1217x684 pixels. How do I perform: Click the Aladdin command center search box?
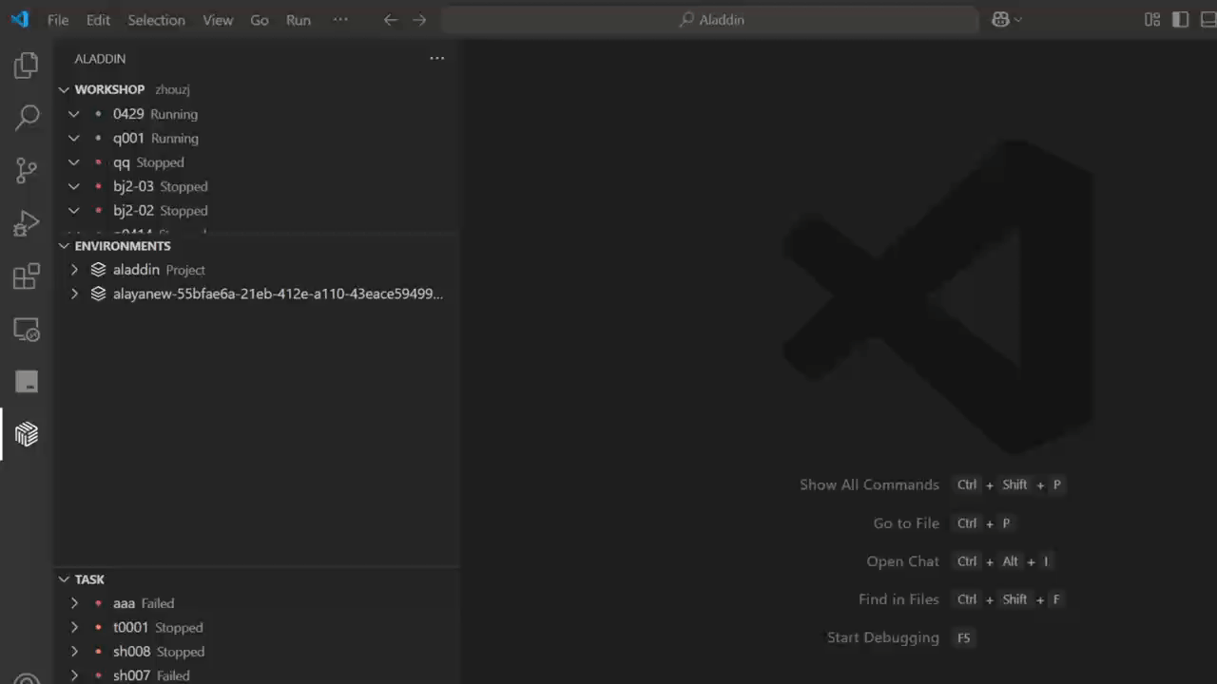710,20
